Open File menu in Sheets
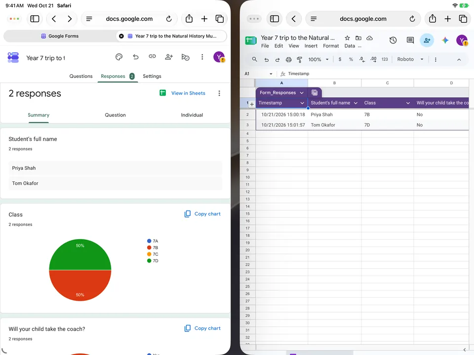Viewport: 474px width, 355px height. (x=265, y=46)
